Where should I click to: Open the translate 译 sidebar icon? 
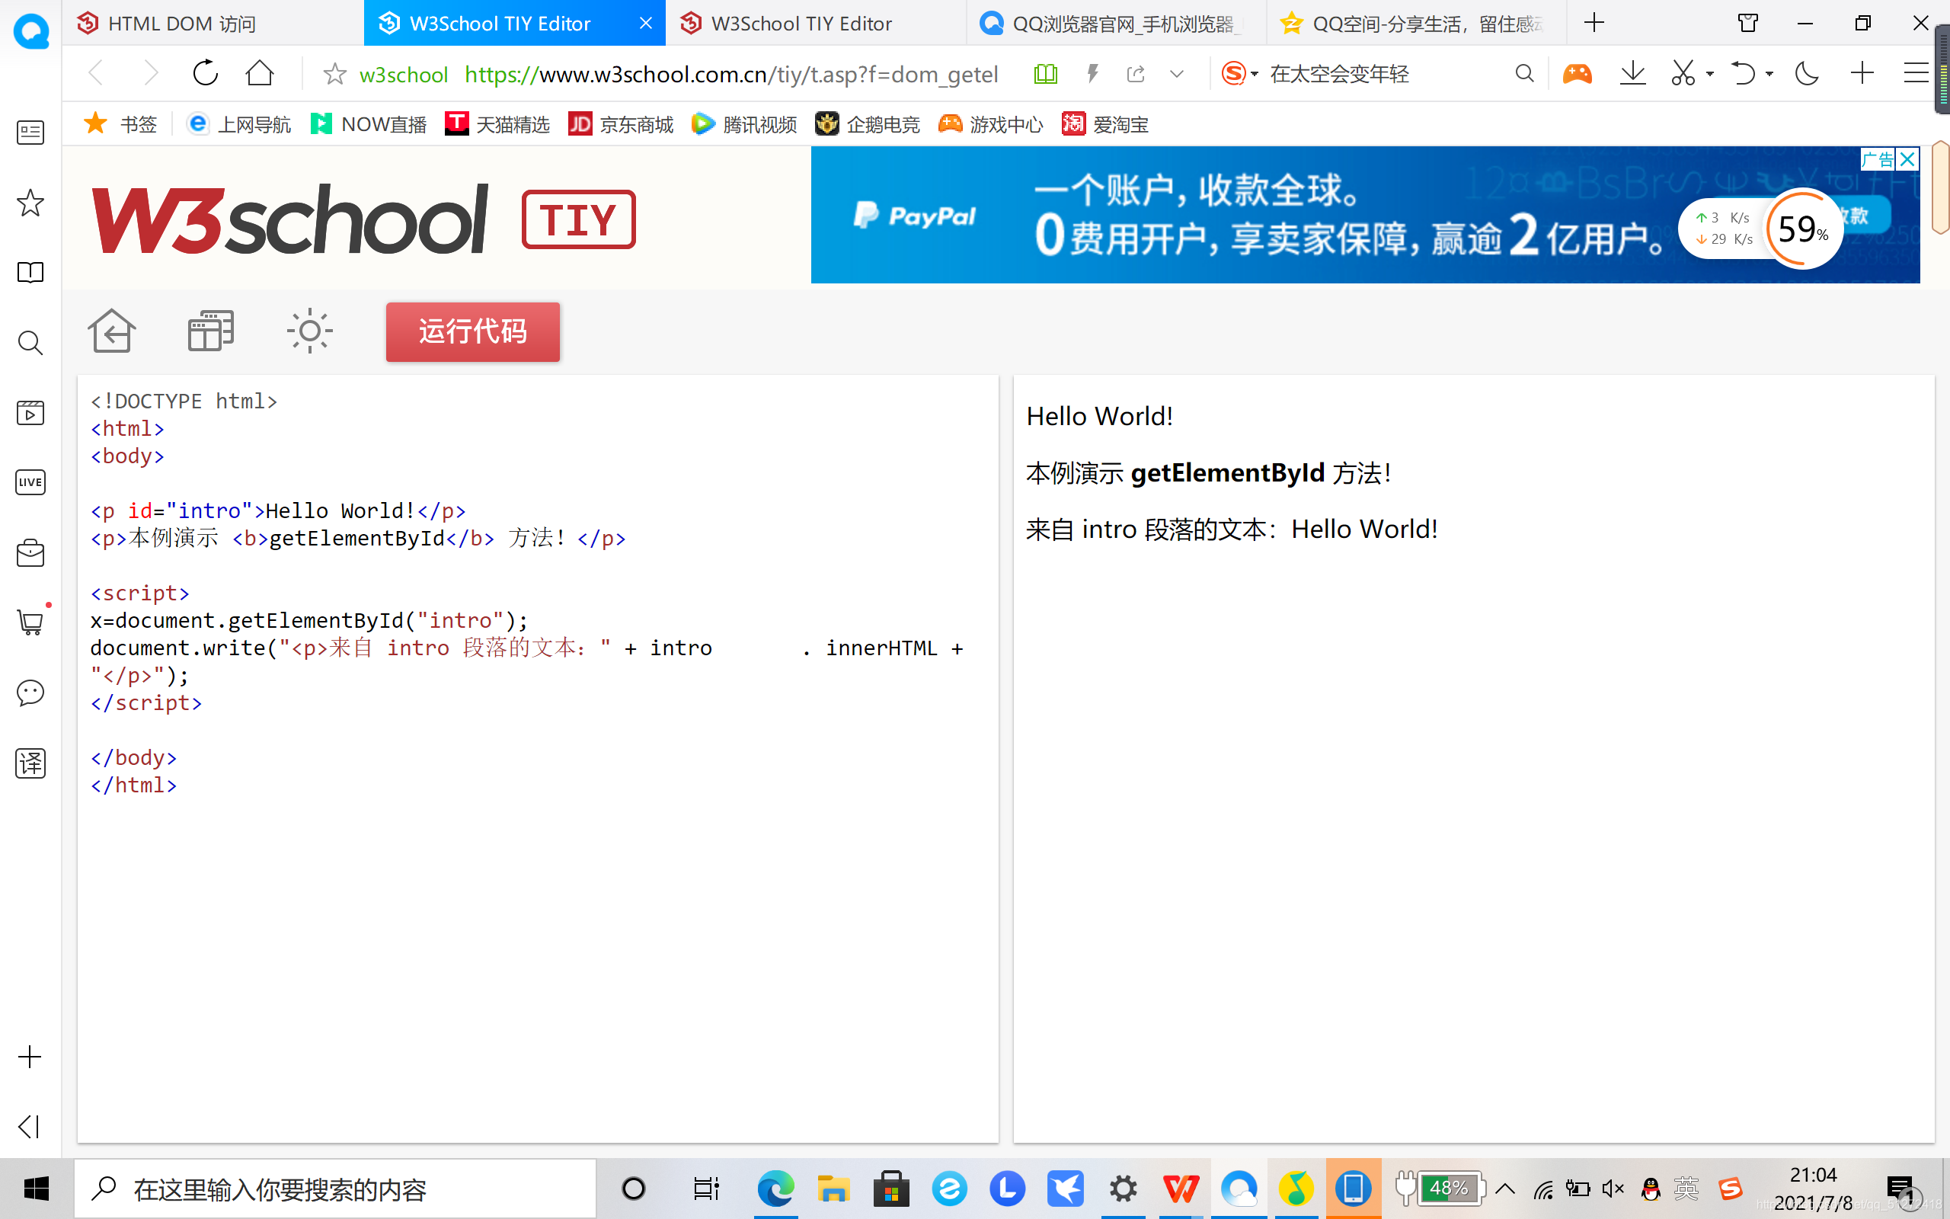click(30, 763)
